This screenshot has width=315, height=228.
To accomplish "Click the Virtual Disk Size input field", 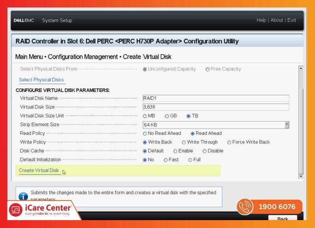I will point(216,107).
